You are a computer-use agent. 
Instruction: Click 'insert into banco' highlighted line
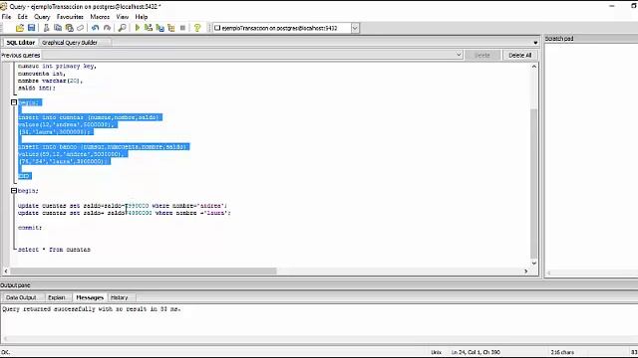click(104, 146)
